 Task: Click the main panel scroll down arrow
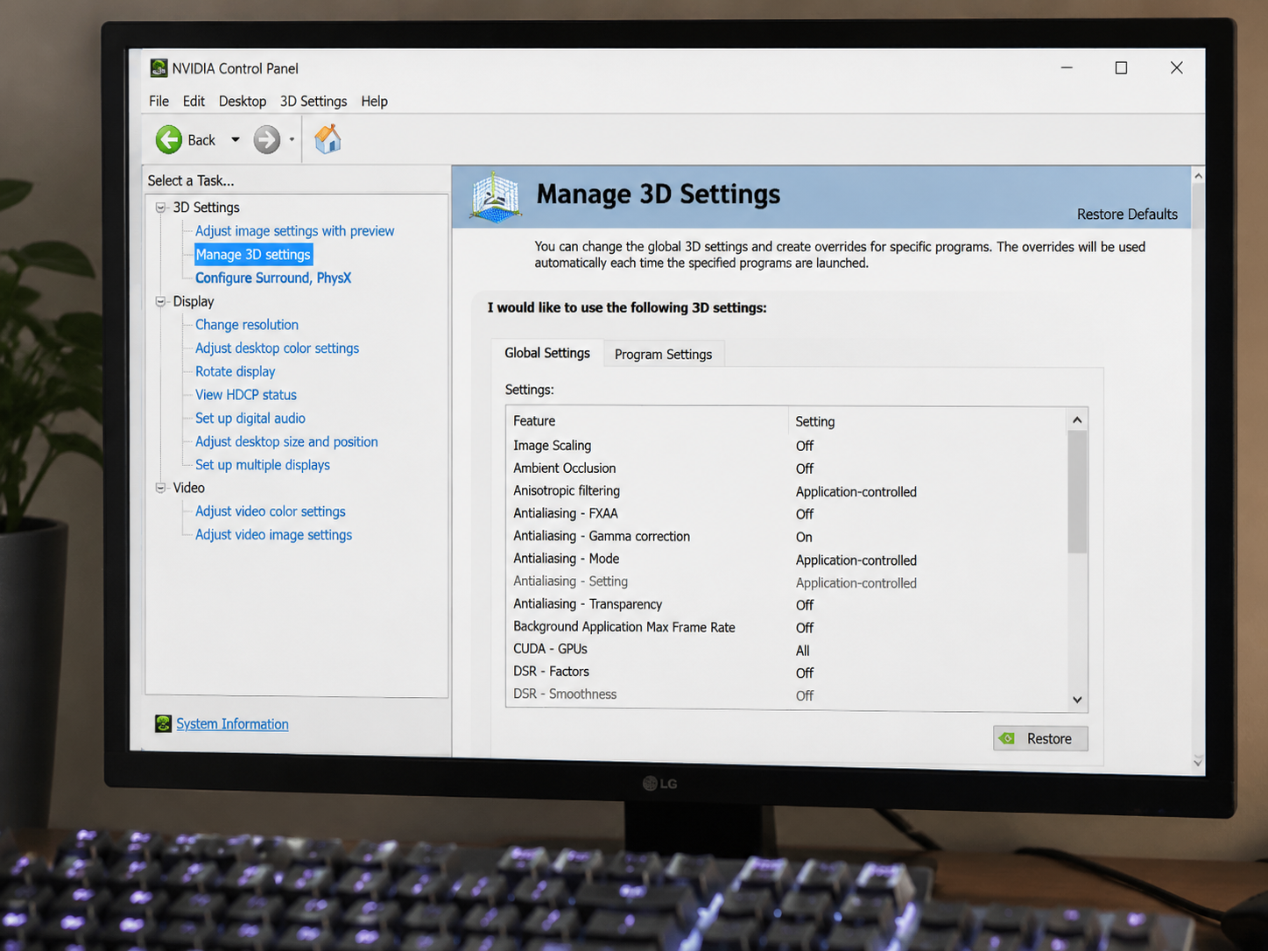pos(1198,762)
